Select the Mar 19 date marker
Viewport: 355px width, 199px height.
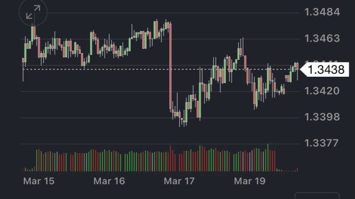click(x=249, y=181)
